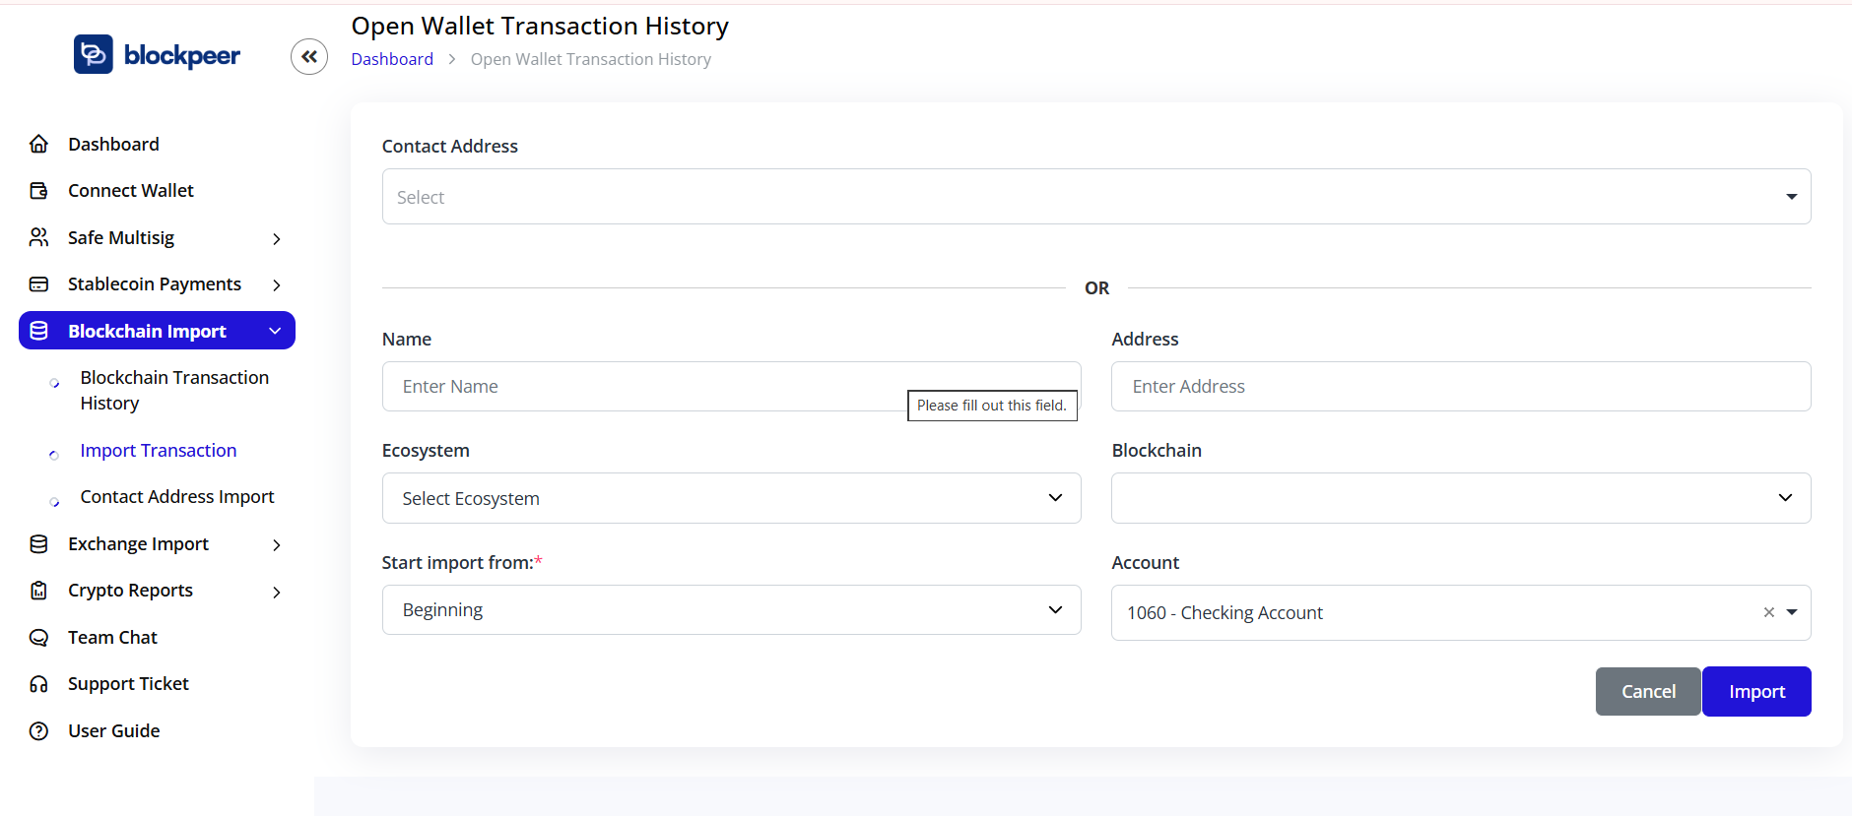
Task: Click the Safe Multisig users icon
Action: [39, 237]
